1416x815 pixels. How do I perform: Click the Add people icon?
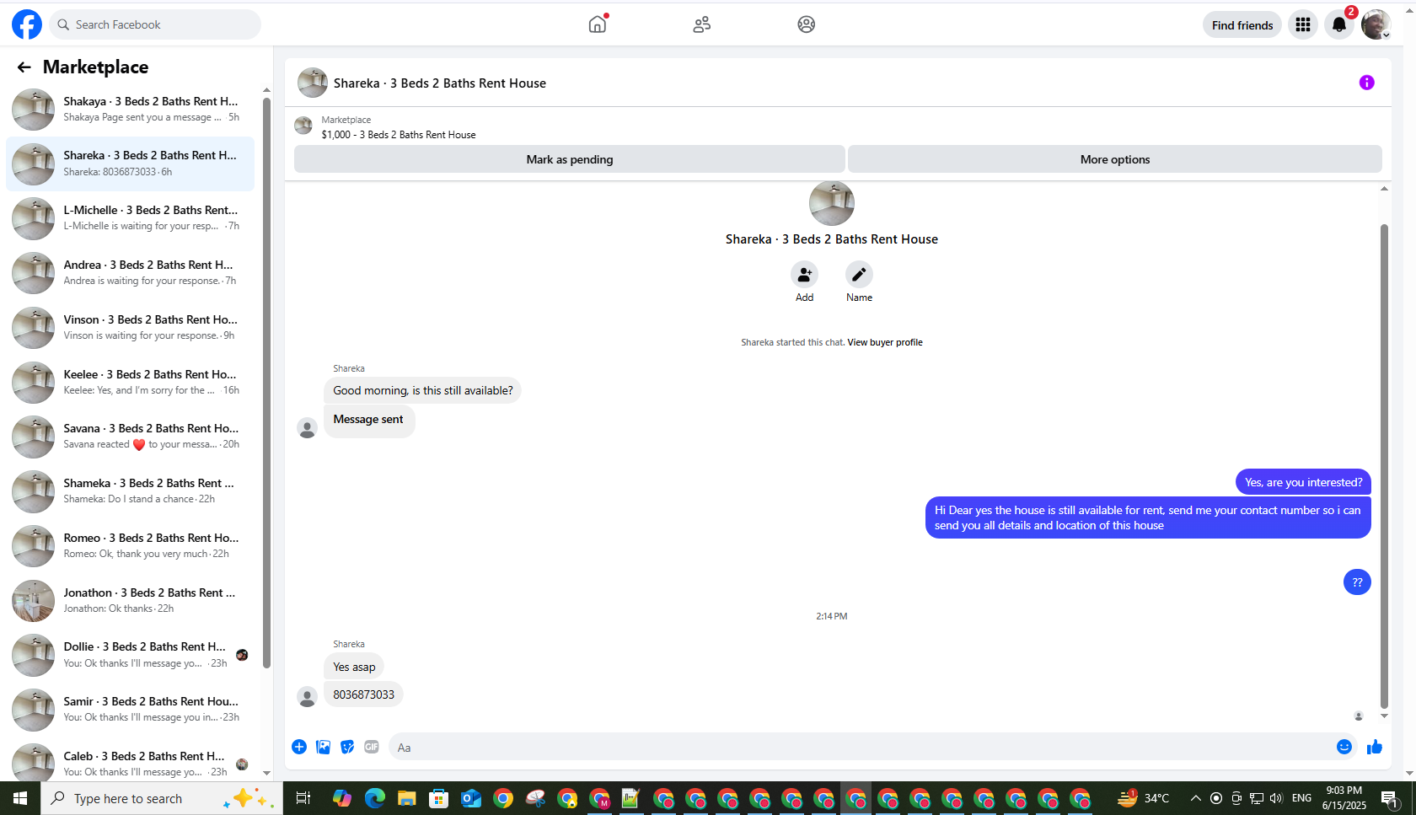(x=805, y=275)
